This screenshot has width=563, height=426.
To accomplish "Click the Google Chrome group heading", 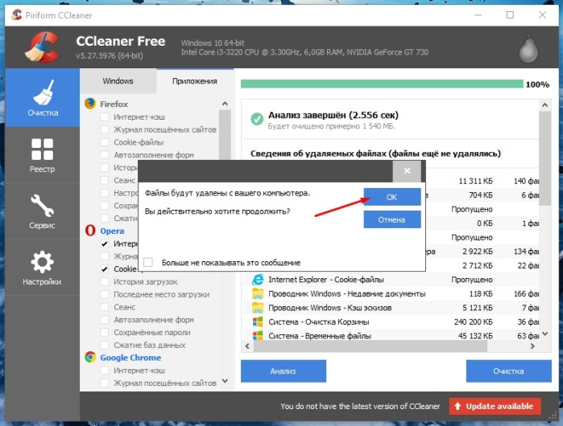I will (x=130, y=357).
